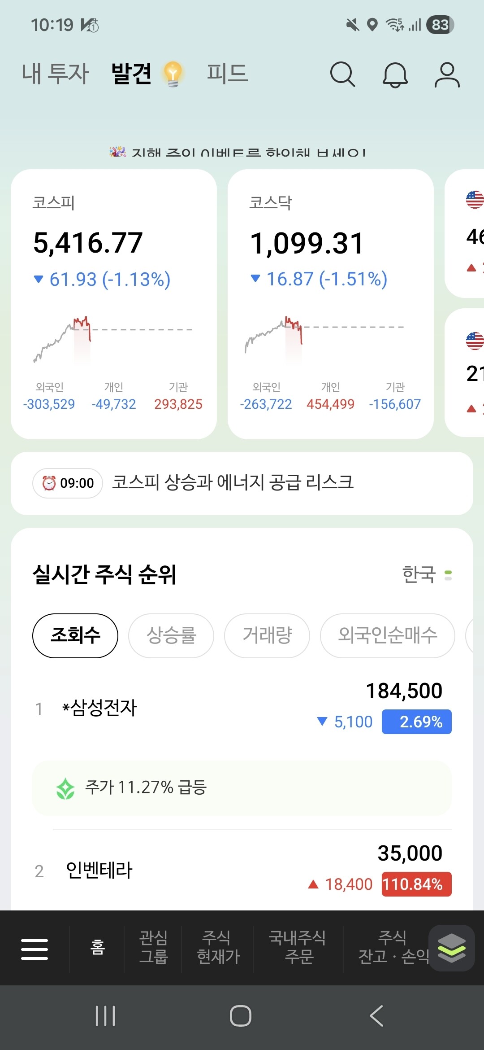Tap Android back navigation arrow
This screenshot has width=484, height=1050.
[376, 1016]
